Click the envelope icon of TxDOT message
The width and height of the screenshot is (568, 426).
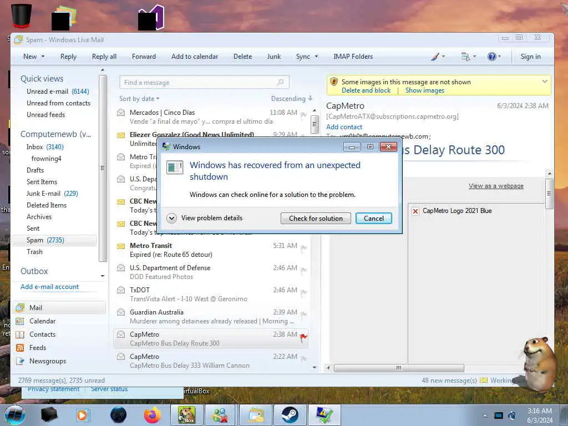coord(121,290)
